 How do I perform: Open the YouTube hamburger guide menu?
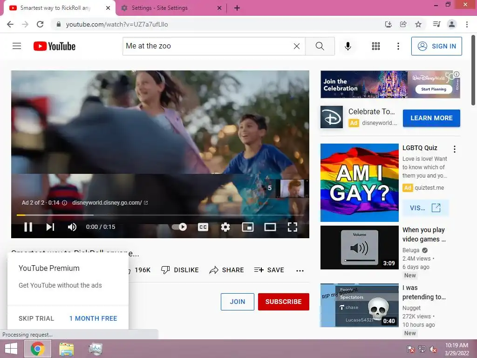pos(17,46)
